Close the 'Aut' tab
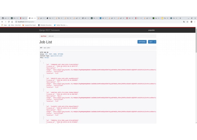 coord(26,18)
